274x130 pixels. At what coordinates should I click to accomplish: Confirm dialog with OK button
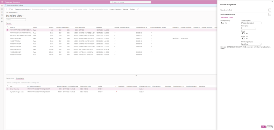[x=263, y=127]
